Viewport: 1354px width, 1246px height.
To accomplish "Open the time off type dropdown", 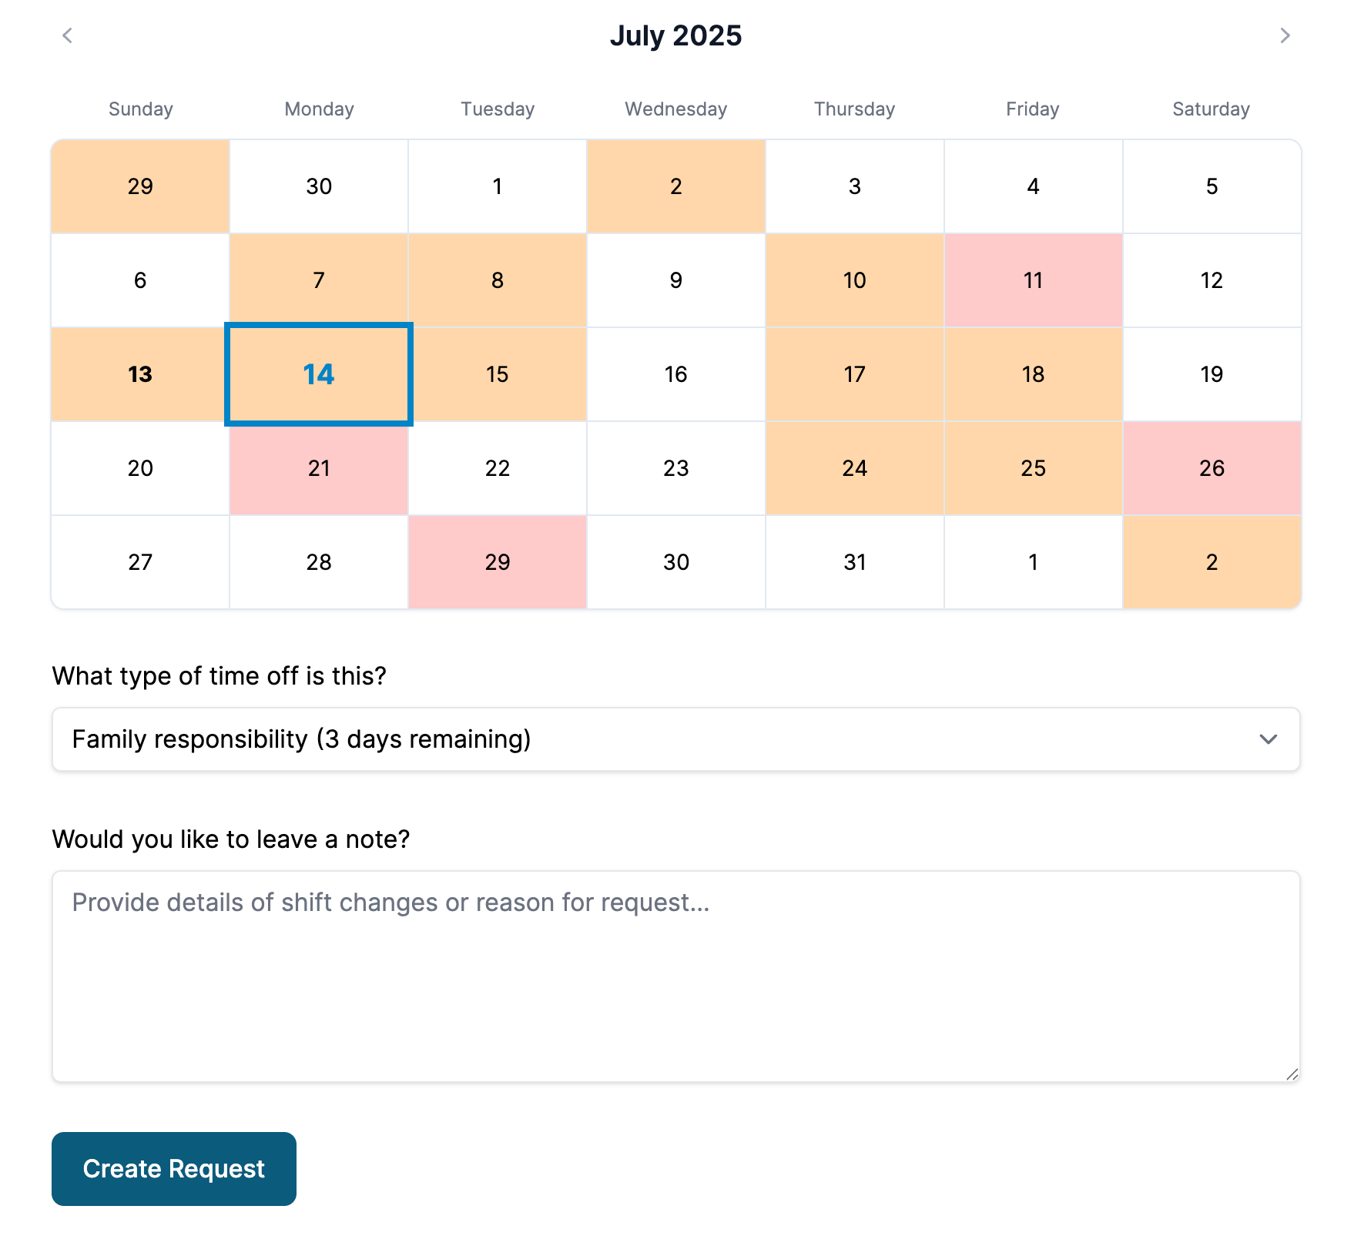I will coord(676,739).
